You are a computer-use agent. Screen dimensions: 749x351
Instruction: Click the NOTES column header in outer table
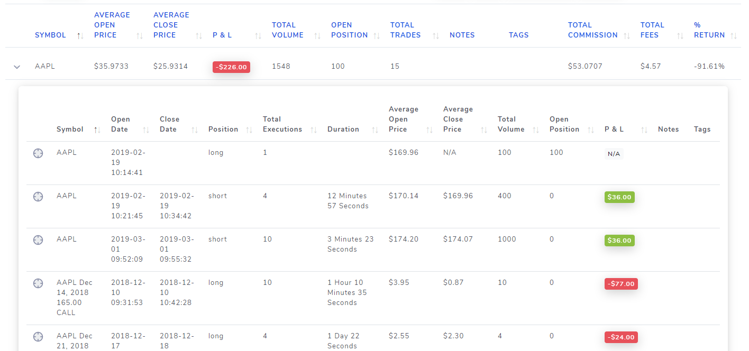pos(462,35)
